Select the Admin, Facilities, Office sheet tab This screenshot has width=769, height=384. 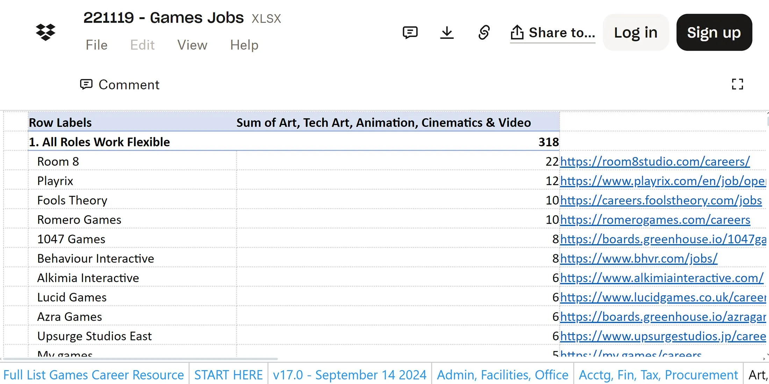[503, 375]
